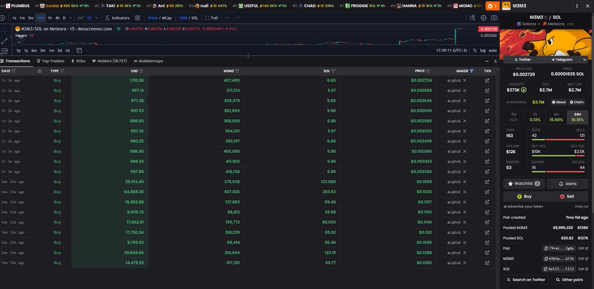Toggle percent scale on chart

(475, 50)
